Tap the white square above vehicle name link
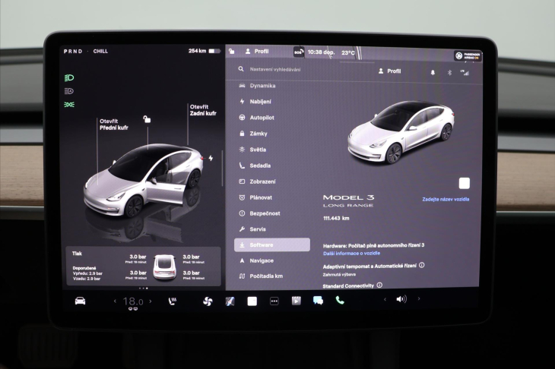This screenshot has height=369, width=555. pyautogui.click(x=465, y=184)
